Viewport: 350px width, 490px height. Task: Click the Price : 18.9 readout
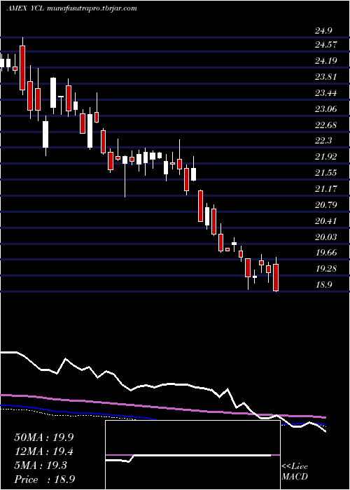pos(44,479)
